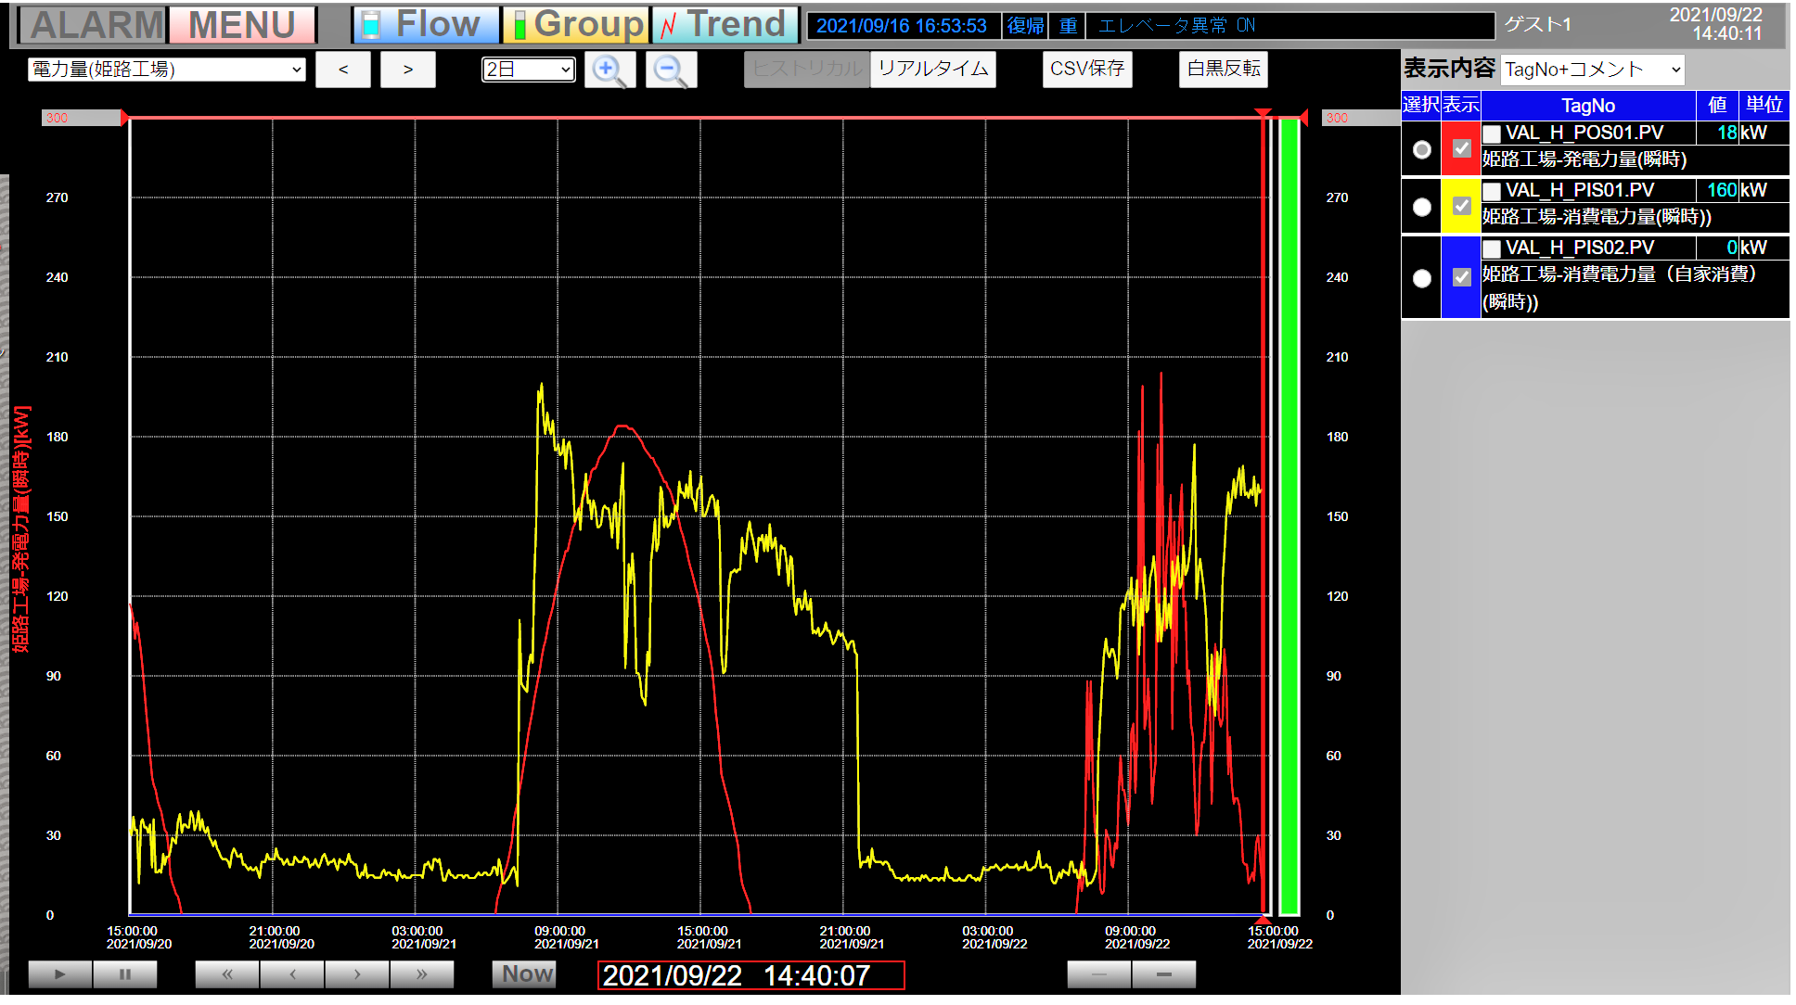Click the alarm message エレベータ異常 ON
The height and width of the screenshot is (1005, 1796).
(x=1289, y=26)
